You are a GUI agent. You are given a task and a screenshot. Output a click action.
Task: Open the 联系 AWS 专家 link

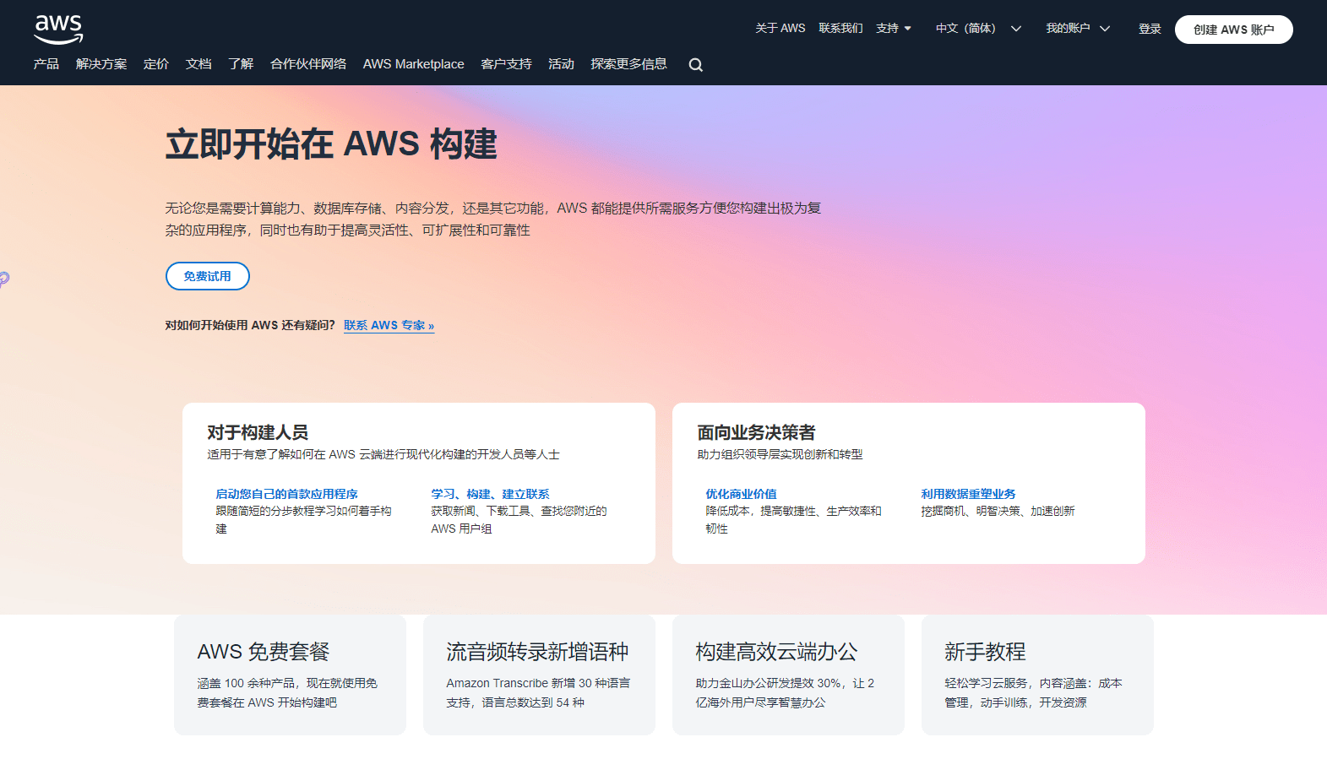[389, 325]
